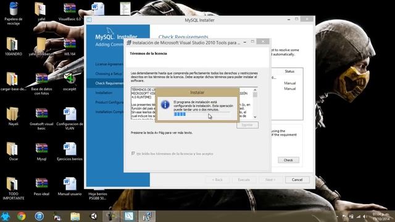
Task: Open the 100ANDRO folder icon
Action: 14,46
